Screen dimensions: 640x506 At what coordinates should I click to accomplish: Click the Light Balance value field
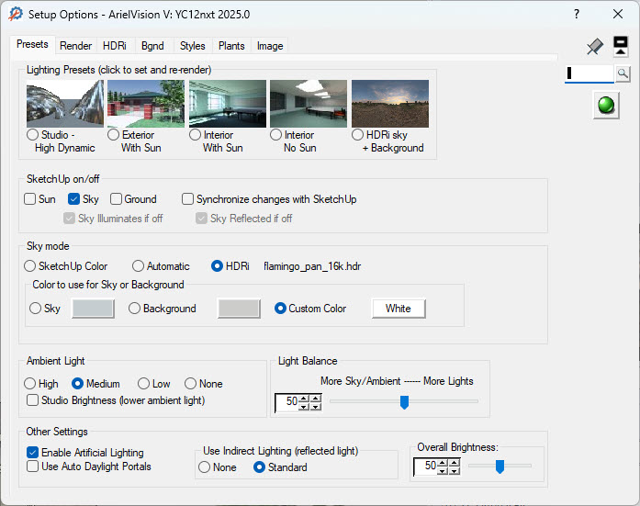287,402
